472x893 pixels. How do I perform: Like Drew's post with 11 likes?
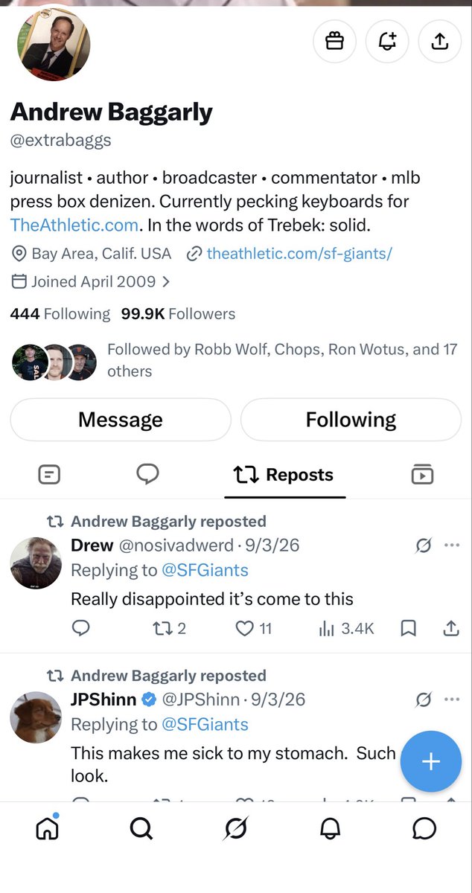[254, 629]
